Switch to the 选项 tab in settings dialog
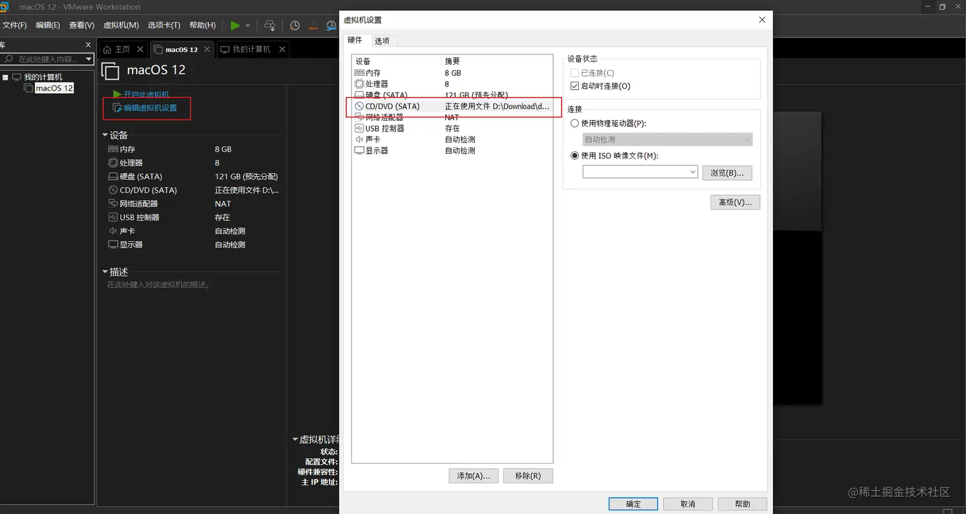This screenshot has width=966, height=514. point(382,41)
